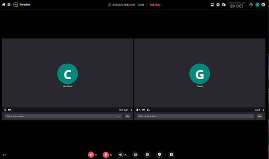
Task: Click the Invite link
Action: [x=141, y=5]
